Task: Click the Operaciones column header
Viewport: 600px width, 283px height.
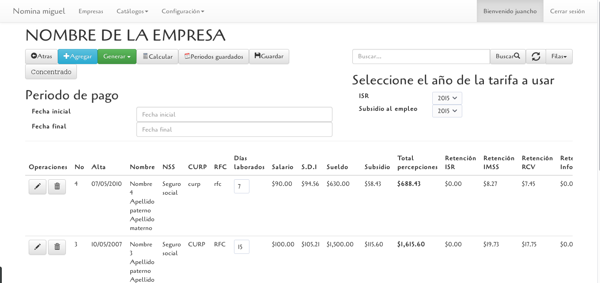Action: tap(48, 167)
